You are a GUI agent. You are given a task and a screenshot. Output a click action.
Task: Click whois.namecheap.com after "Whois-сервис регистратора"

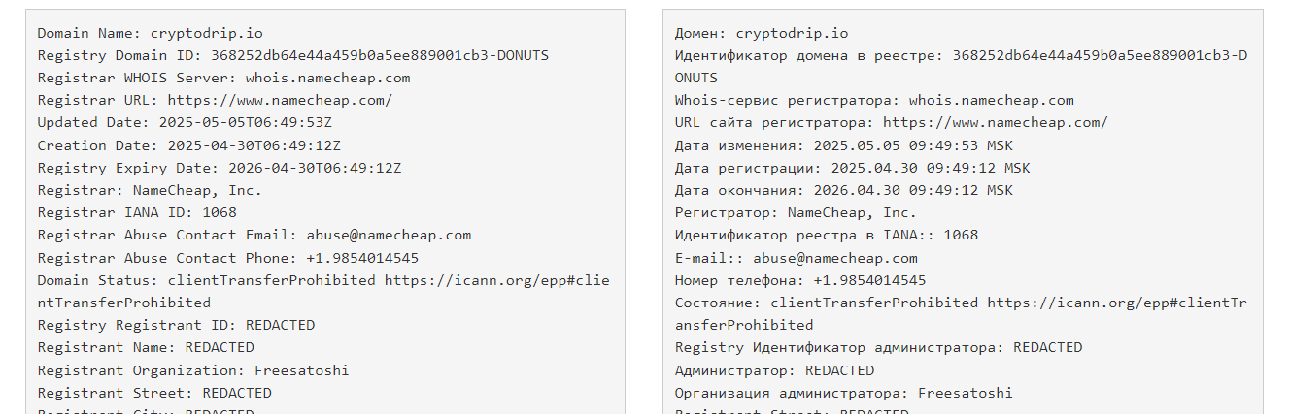tap(991, 100)
